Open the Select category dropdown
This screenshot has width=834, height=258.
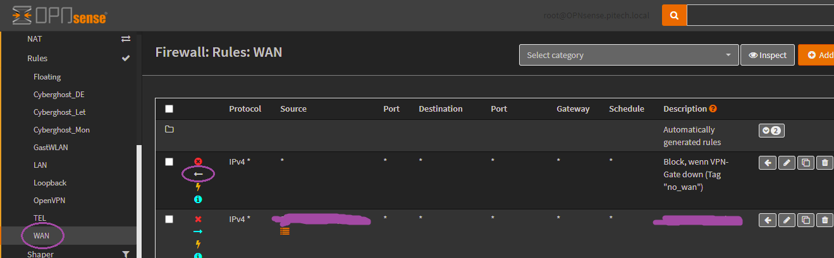pyautogui.click(x=629, y=55)
